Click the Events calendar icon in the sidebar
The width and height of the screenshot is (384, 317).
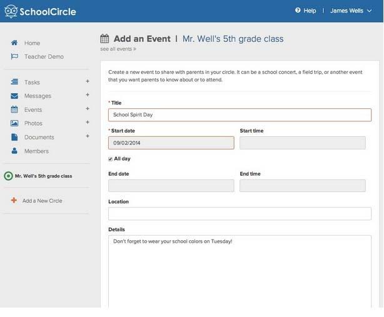[x=14, y=109]
